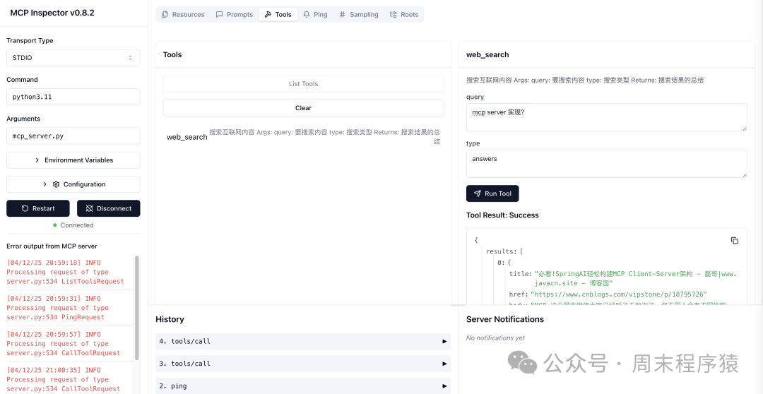Click the green Connected status dot

coord(55,225)
